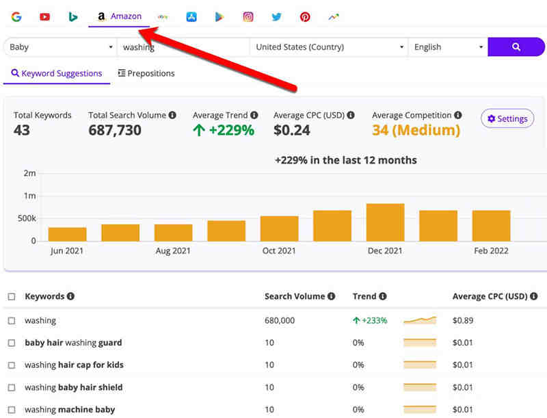Click the "687,730" total search volume

coord(115,130)
